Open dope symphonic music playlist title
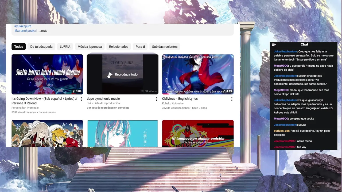The width and height of the screenshot is (342, 192). 103,99
